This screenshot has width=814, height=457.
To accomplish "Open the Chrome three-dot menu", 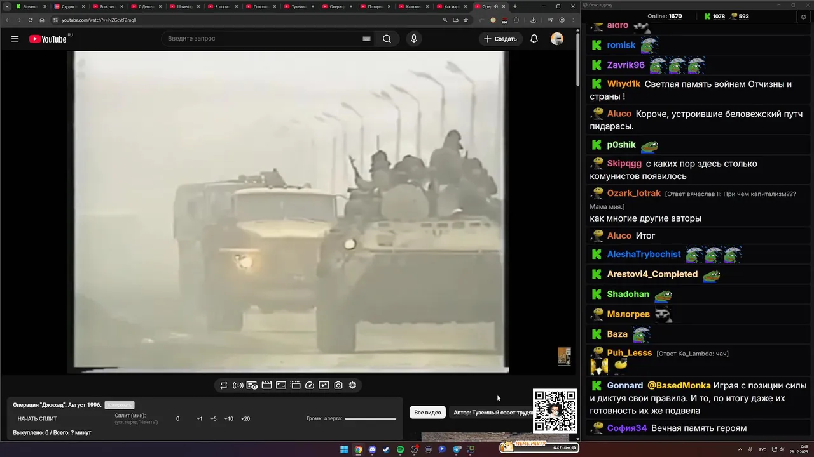I will (573, 20).
